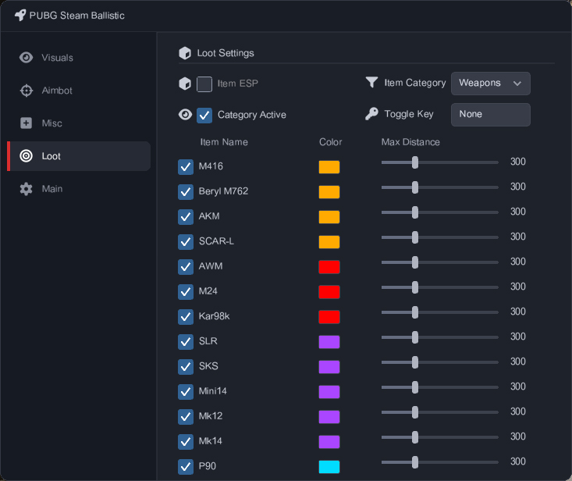Open the Beryl M762 color swatch
Viewport: 572px width, 481px height.
(x=329, y=192)
